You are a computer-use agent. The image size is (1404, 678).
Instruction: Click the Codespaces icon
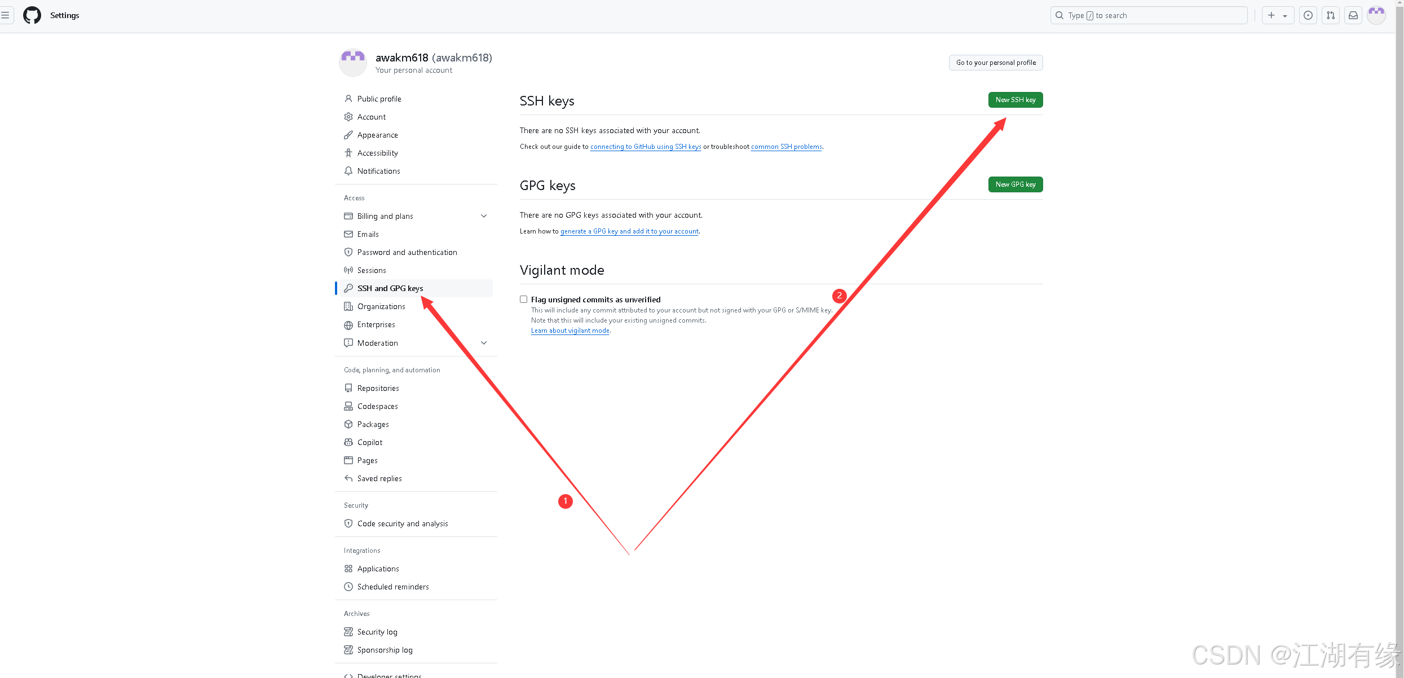[x=348, y=406]
